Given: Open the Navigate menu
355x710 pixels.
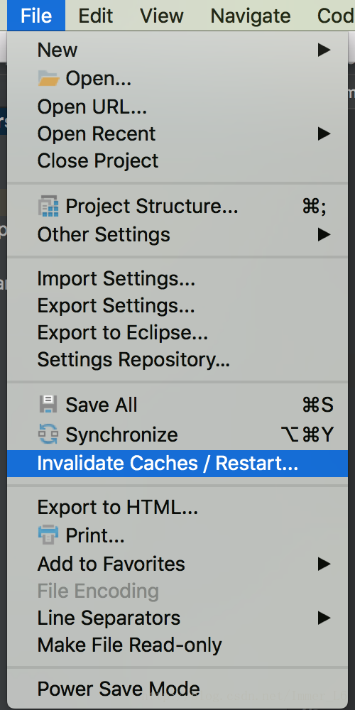Looking at the screenshot, I should pos(251,16).
